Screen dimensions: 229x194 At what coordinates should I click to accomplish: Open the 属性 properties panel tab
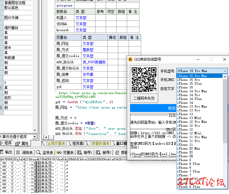coord(22,143)
